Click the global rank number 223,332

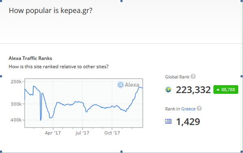(193, 90)
